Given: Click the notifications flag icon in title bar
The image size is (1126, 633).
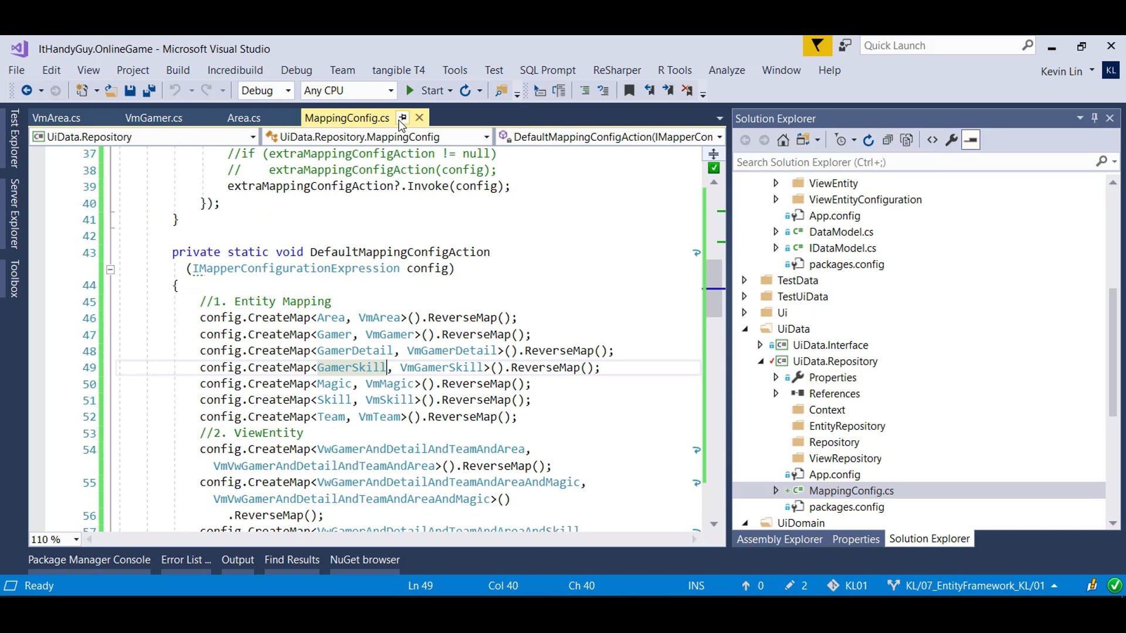Looking at the screenshot, I should point(817,46).
